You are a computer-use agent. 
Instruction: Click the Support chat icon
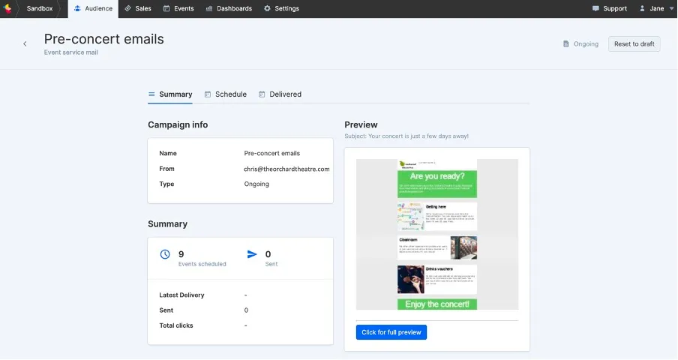click(595, 8)
